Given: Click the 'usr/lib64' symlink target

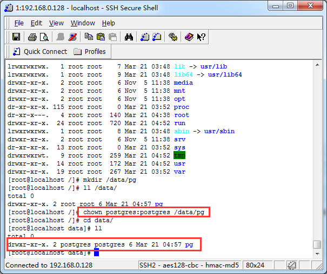Looking at the screenshot, I should point(225,74).
